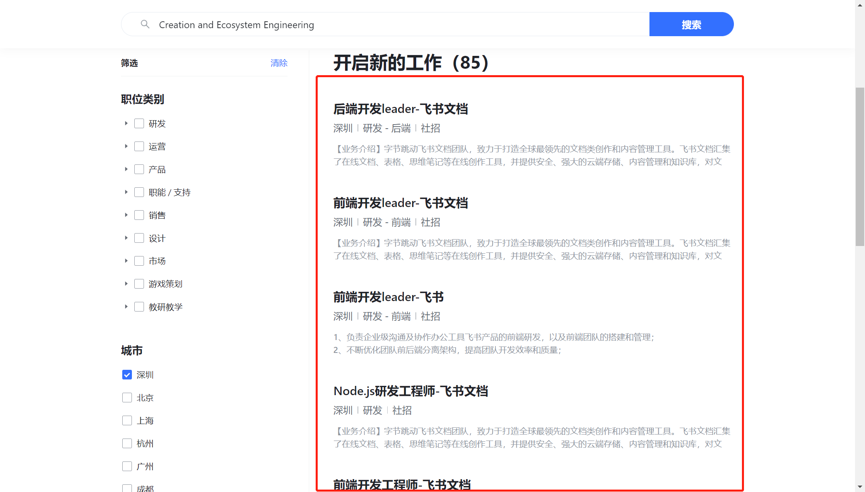
Task: Expand the 产品 category arrow
Action: click(x=126, y=169)
